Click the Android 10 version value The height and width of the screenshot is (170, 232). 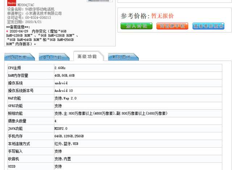64,91
